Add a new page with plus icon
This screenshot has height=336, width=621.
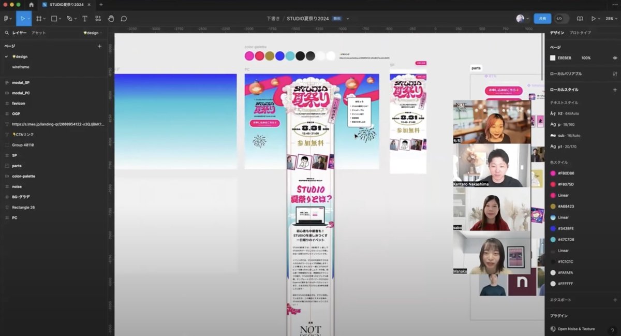pyautogui.click(x=100, y=46)
